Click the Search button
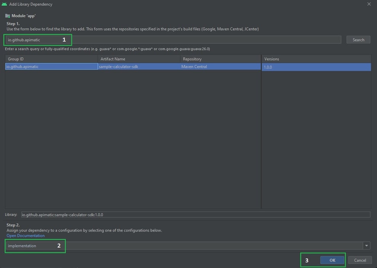 358,39
